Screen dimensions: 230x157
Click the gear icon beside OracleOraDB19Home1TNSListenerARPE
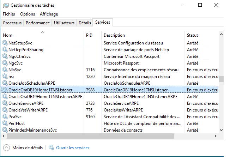pyautogui.click(x=5, y=97)
